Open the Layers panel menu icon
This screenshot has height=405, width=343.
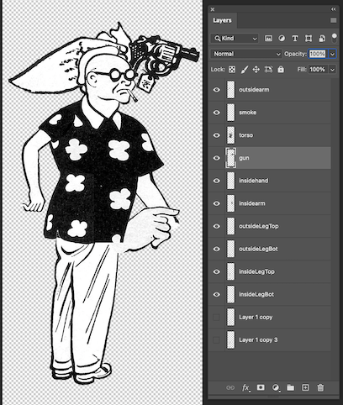333,20
